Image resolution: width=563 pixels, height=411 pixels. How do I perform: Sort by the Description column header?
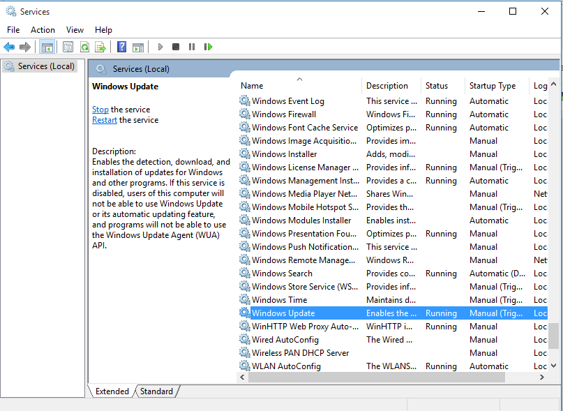point(391,86)
